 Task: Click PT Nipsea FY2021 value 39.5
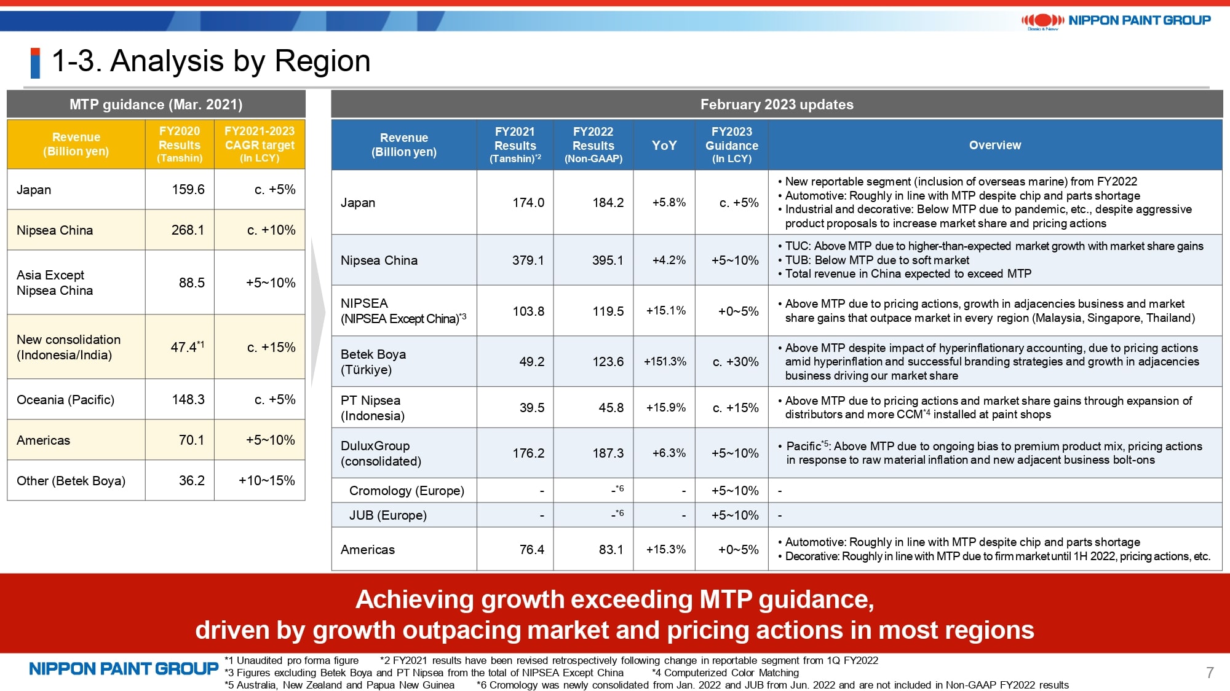coord(532,407)
